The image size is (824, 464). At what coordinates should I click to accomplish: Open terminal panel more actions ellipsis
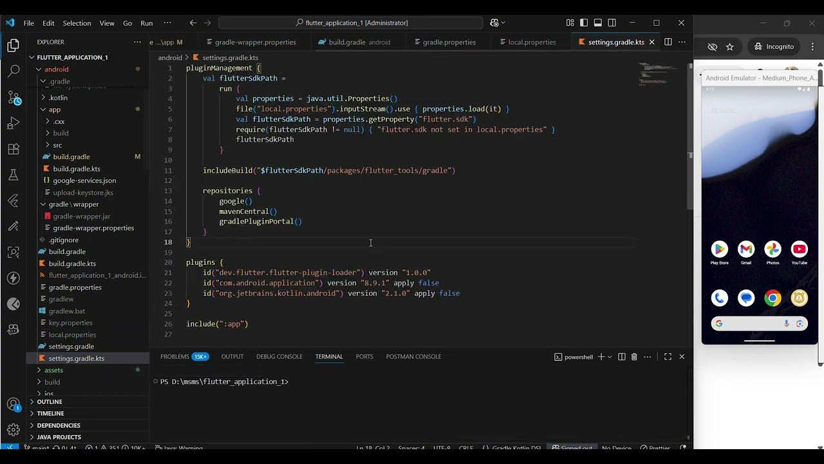pos(648,356)
